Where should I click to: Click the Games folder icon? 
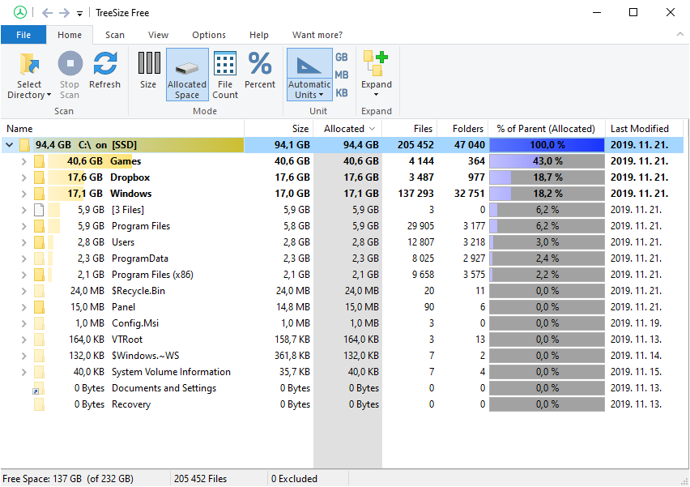[x=39, y=161]
